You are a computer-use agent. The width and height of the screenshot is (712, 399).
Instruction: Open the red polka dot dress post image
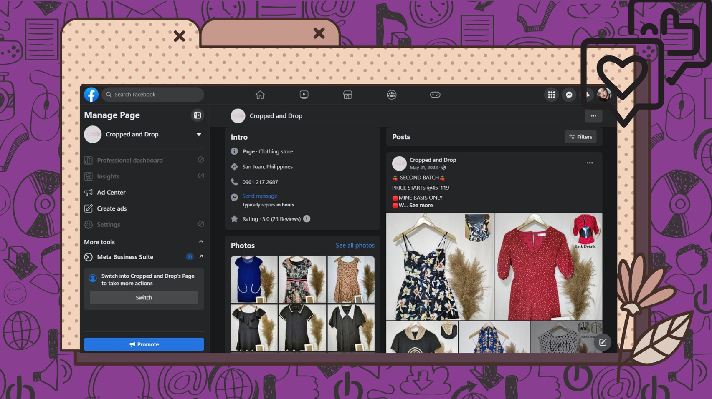point(548,267)
